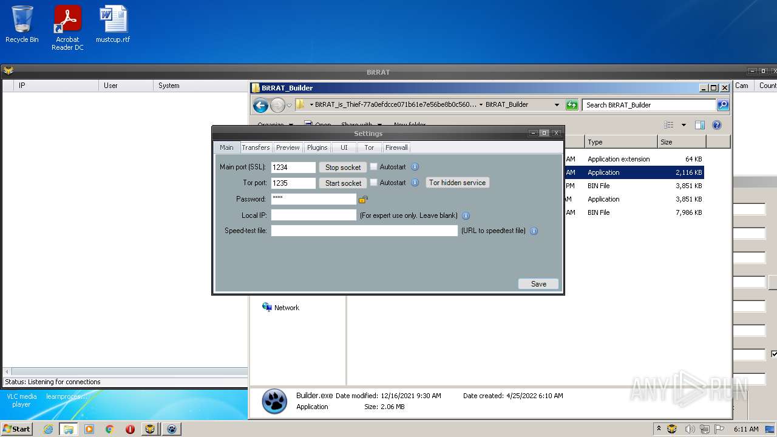Show hidden system tray icons arrow
777x437 pixels.
tap(659, 429)
